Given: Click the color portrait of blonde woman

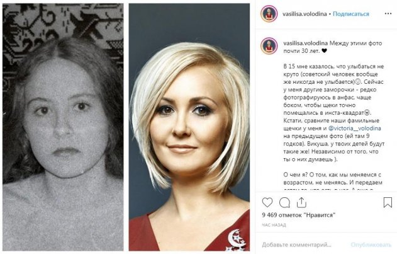Looking at the screenshot, I should 189,127.
